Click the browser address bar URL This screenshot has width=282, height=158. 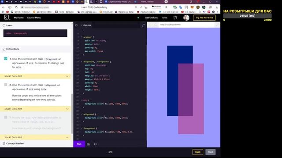37,7
